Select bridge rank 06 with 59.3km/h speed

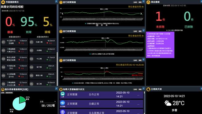43,83
